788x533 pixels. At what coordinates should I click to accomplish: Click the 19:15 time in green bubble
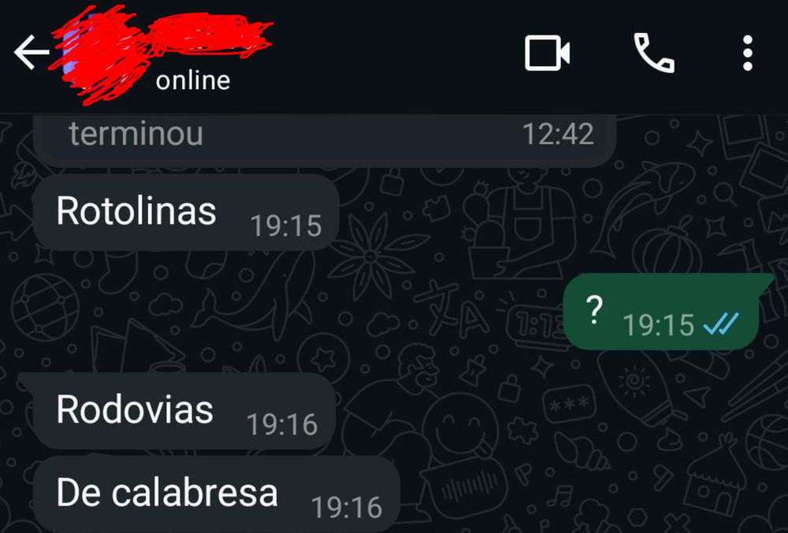[x=658, y=324]
